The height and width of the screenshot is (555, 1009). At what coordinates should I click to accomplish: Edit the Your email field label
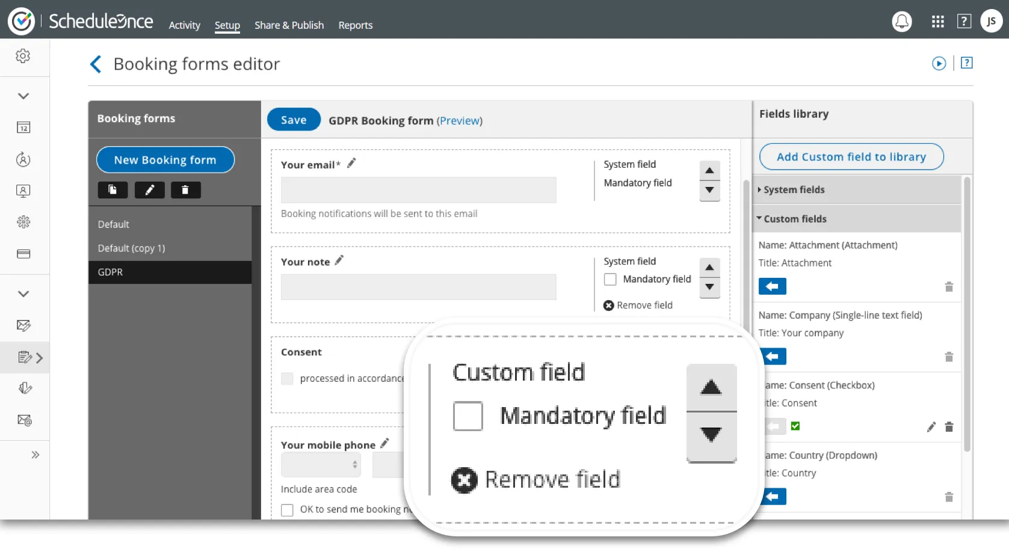pyautogui.click(x=351, y=163)
